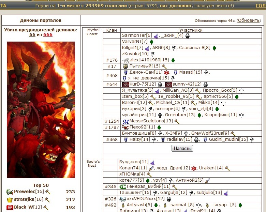The width and height of the screenshot is (266, 212).
Task: Open the ГОЛ voting link in the banner
Action: [261, 6]
